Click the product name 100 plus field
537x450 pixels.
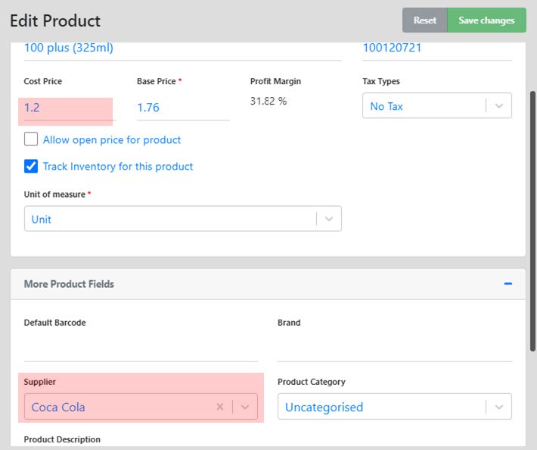(x=182, y=48)
